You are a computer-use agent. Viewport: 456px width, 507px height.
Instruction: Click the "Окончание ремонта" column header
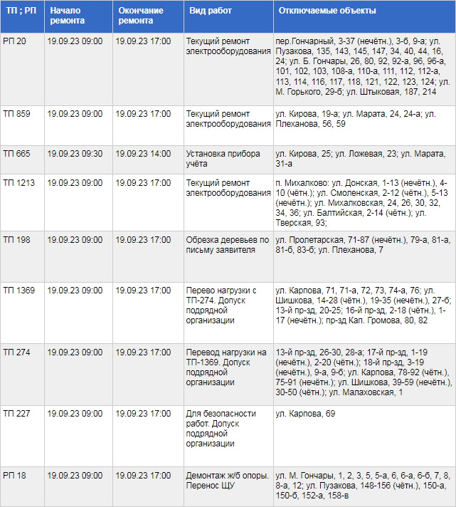click(x=141, y=16)
